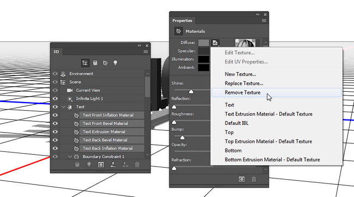Delete material with Properties trash icon
The width and height of the screenshot is (354, 197).
[x=254, y=179]
